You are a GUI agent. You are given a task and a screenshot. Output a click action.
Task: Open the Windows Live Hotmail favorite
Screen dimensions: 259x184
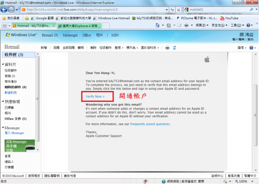pyautogui.click(x=112, y=18)
